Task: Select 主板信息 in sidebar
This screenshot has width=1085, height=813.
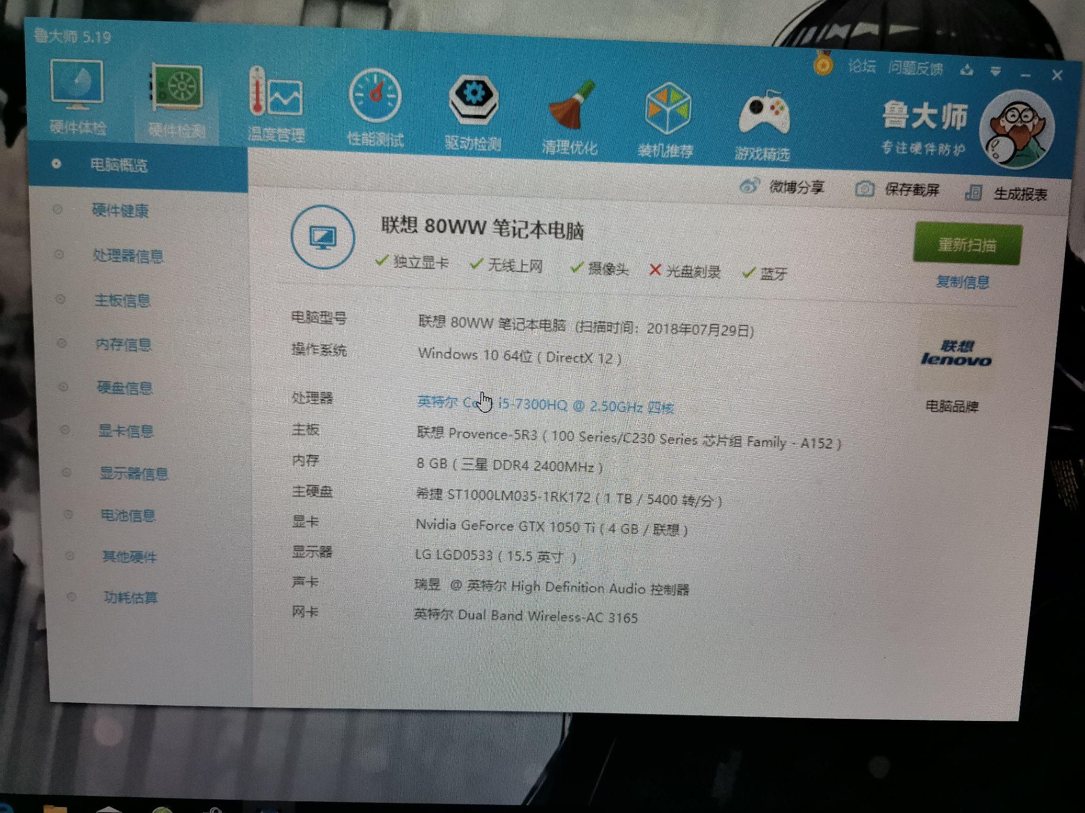Action: point(122,301)
